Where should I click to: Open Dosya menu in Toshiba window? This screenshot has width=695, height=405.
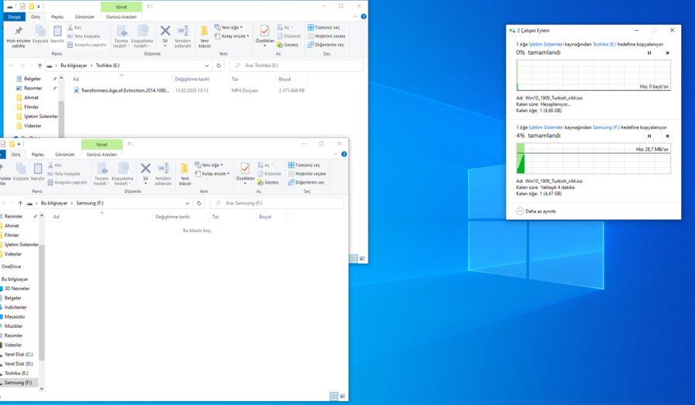(x=14, y=17)
